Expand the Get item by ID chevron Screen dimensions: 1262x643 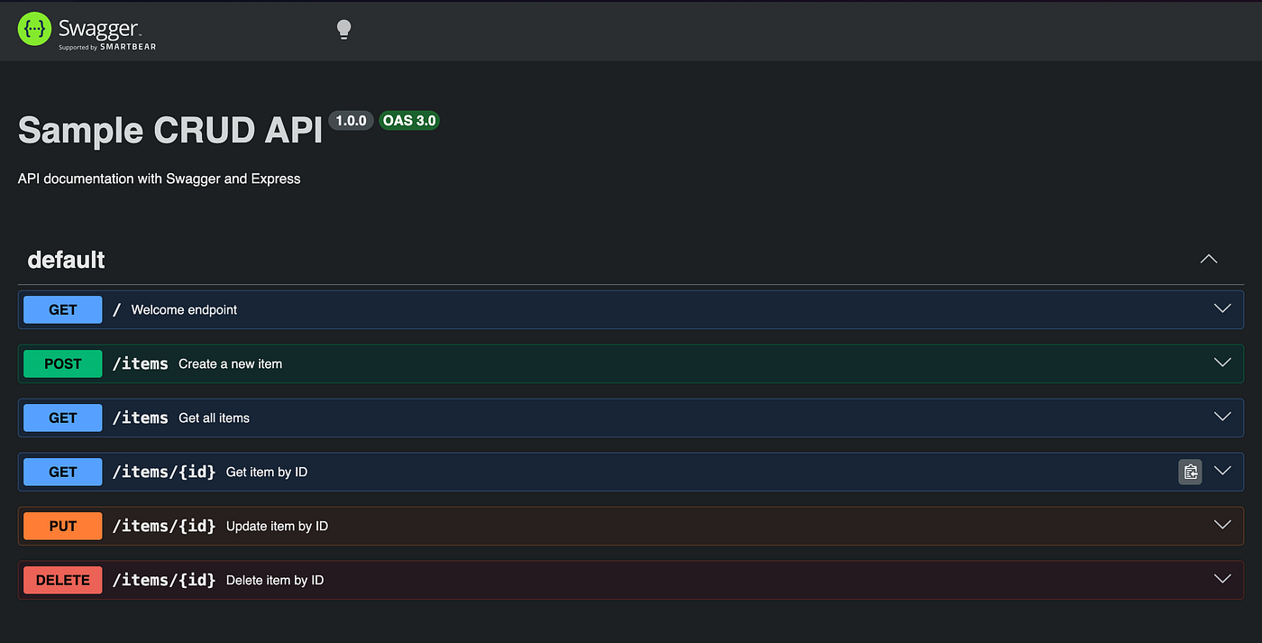pyautogui.click(x=1222, y=471)
